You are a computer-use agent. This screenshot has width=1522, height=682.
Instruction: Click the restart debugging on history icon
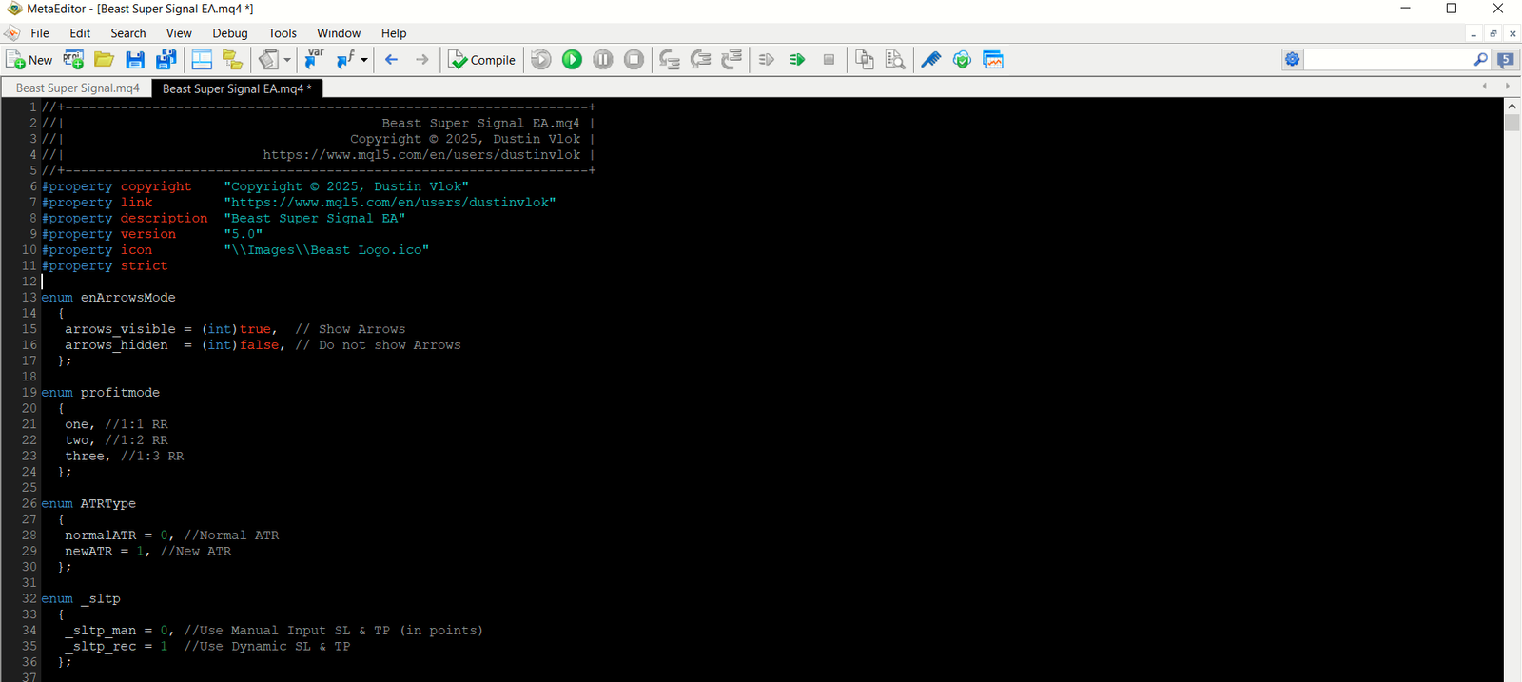[x=540, y=60]
